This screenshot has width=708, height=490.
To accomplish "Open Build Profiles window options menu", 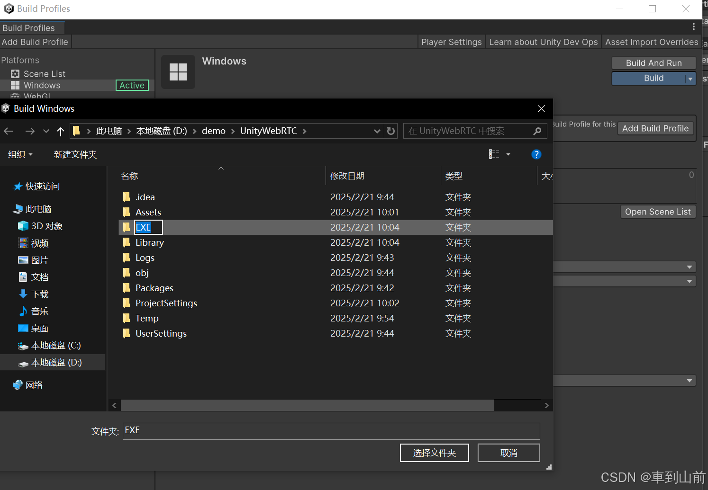I will [694, 27].
